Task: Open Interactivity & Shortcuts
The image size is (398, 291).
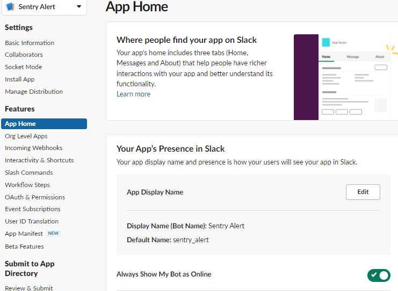Action: [39, 160]
